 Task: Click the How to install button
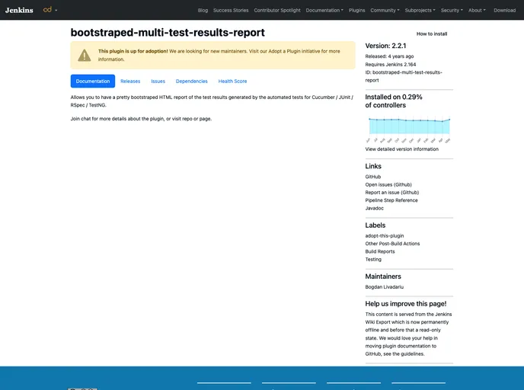point(431,34)
